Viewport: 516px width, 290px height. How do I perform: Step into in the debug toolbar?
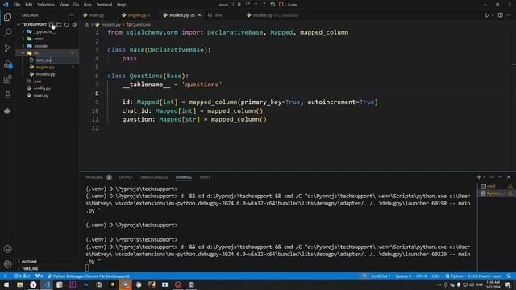click(256, 5)
